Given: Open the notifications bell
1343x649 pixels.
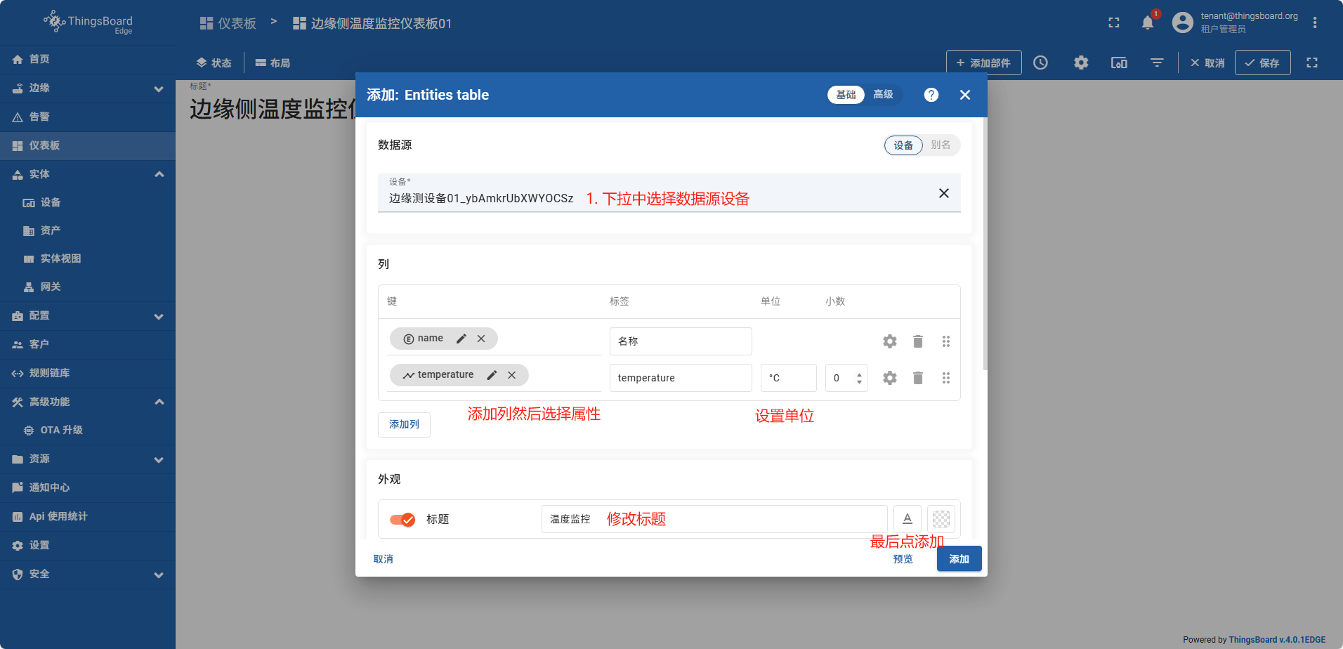Looking at the screenshot, I should tap(1147, 23).
